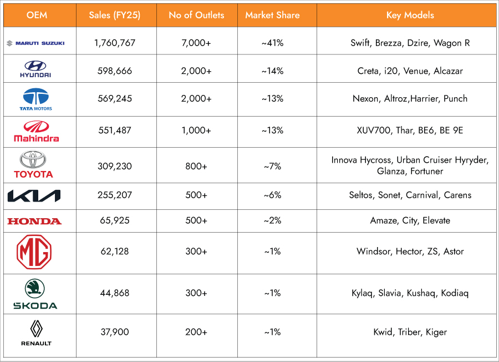The height and width of the screenshot is (362, 499).
Task: Select the Market Share column header
Action: [272, 15]
